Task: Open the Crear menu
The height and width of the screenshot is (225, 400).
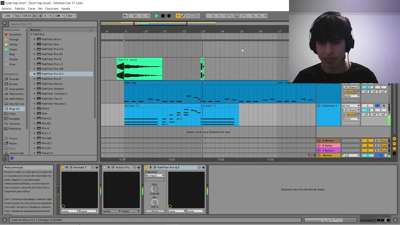Action: (32, 9)
